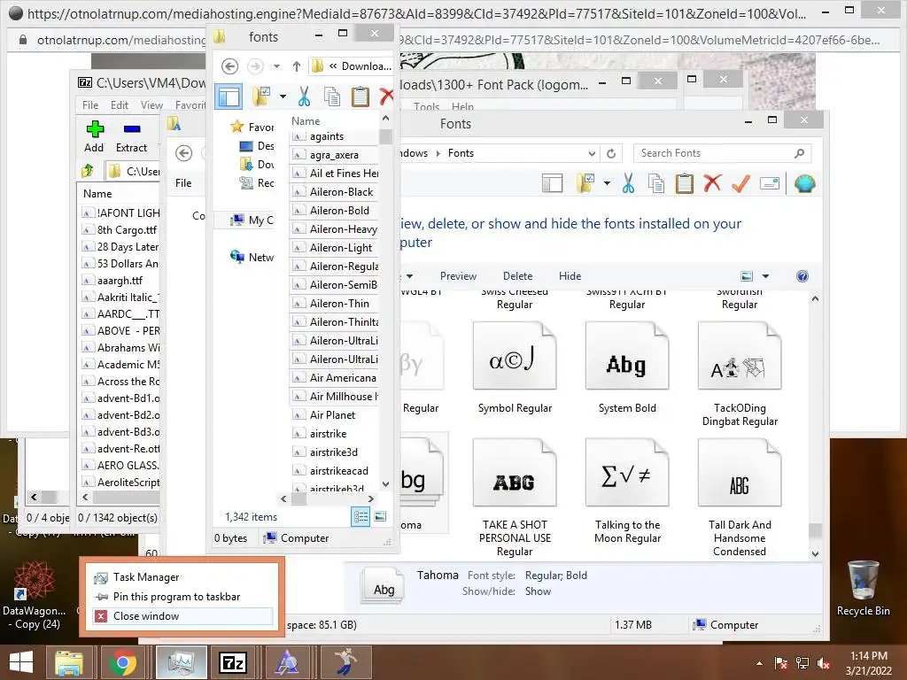Select Aileron-Bold in the fonts folder list
Image resolution: width=907 pixels, height=680 pixels.
tap(335, 211)
